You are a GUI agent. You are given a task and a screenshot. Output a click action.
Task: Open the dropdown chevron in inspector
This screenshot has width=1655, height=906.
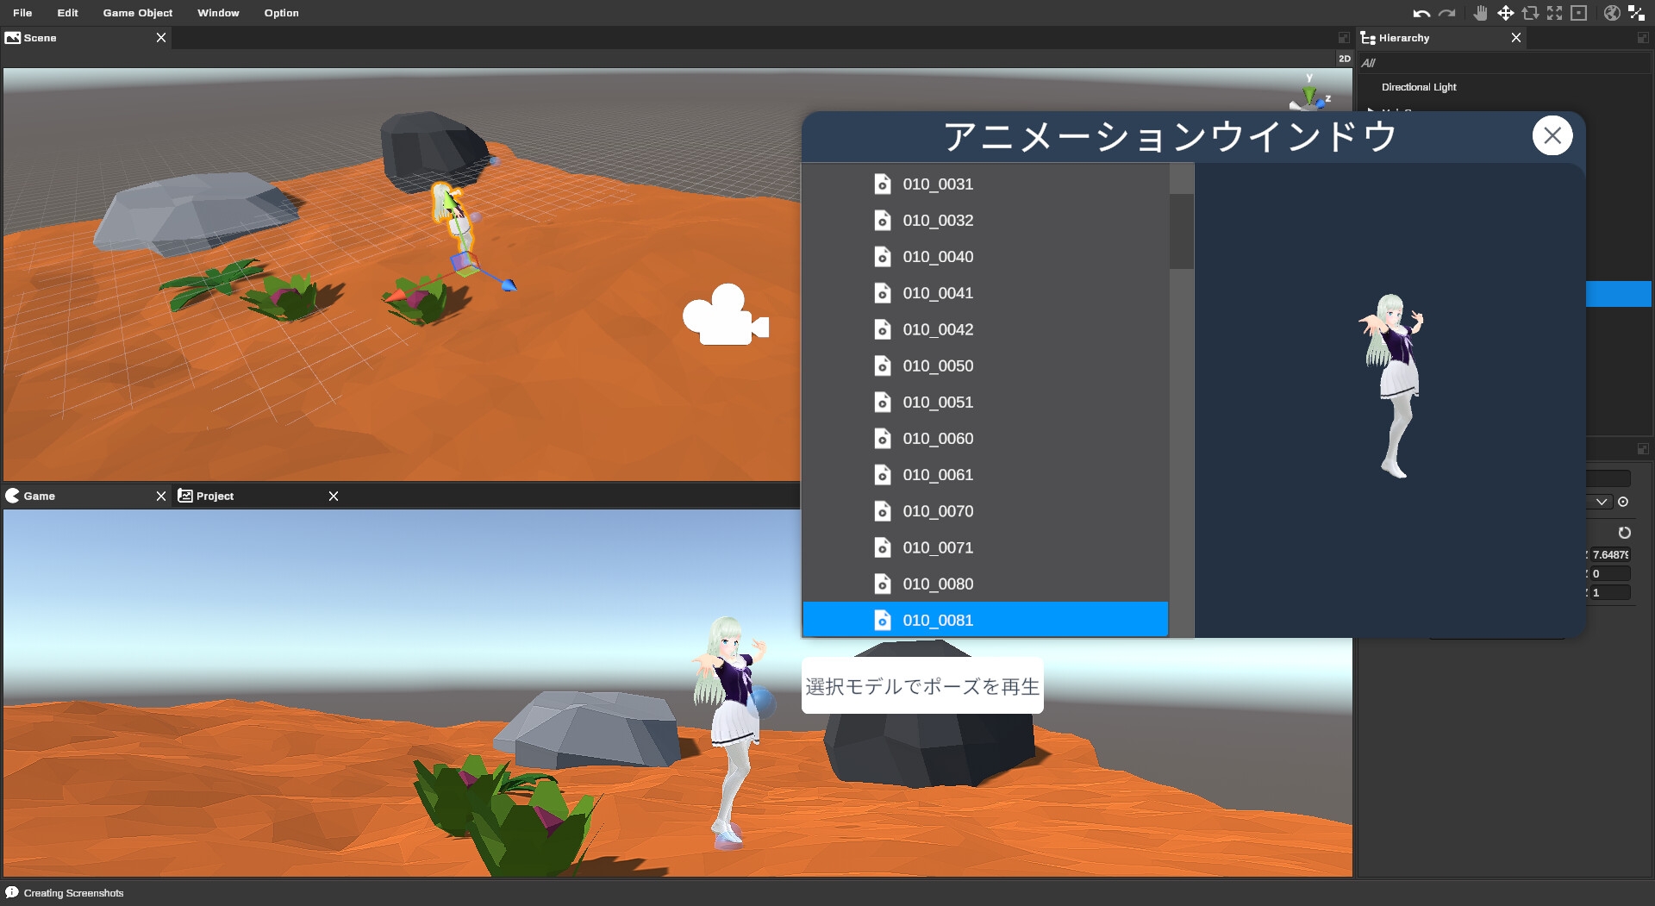pyautogui.click(x=1602, y=502)
